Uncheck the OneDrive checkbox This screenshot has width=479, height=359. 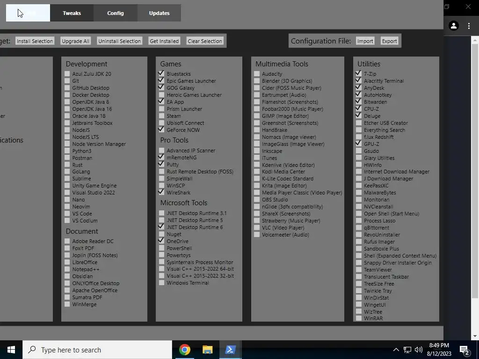click(x=161, y=241)
